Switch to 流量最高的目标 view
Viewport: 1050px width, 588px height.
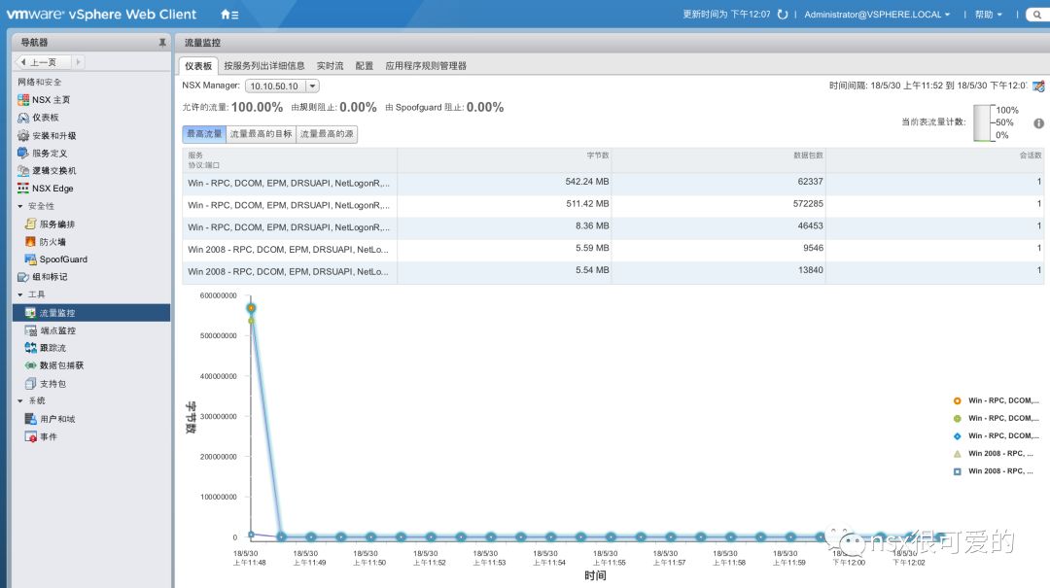click(262, 134)
